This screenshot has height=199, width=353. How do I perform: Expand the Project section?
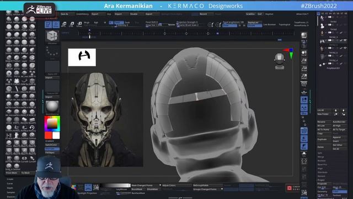click(321, 180)
